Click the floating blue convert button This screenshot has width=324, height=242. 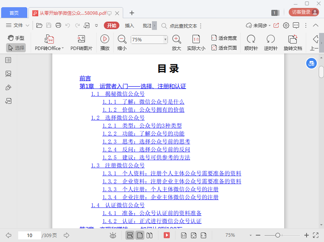(x=311, y=64)
